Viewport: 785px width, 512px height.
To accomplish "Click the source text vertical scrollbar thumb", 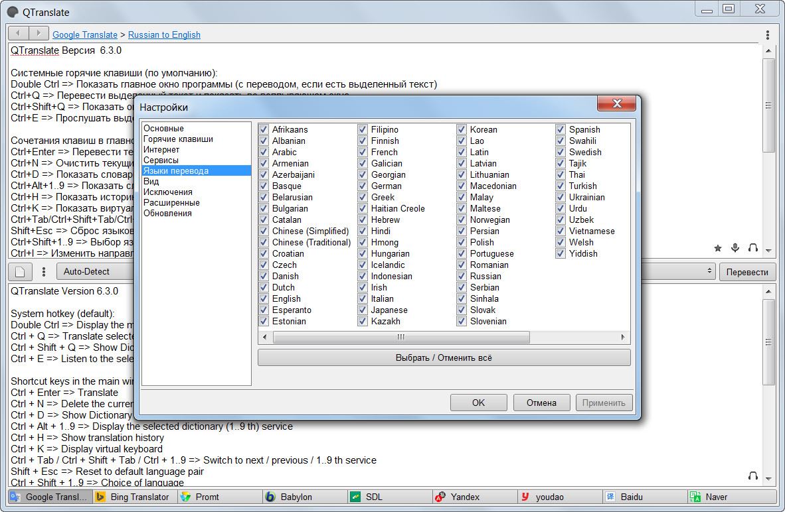I will [x=768, y=105].
